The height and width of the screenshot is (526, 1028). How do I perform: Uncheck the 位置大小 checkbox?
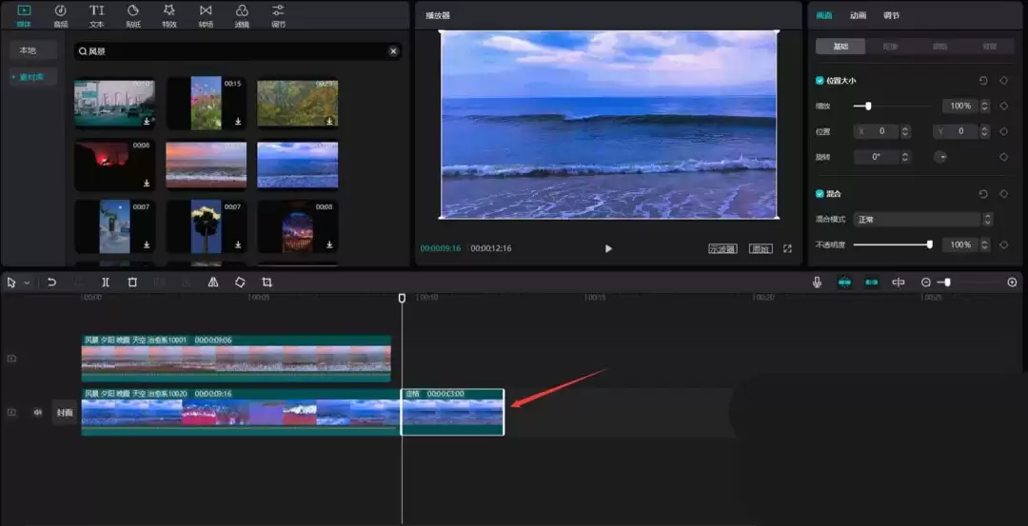click(x=820, y=81)
